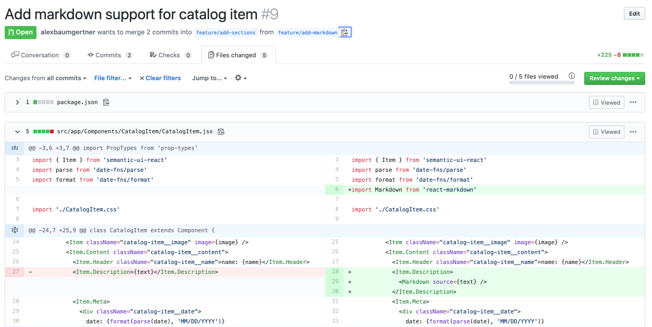Mark package.json as Viewed
The image size is (652, 327).
(607, 103)
